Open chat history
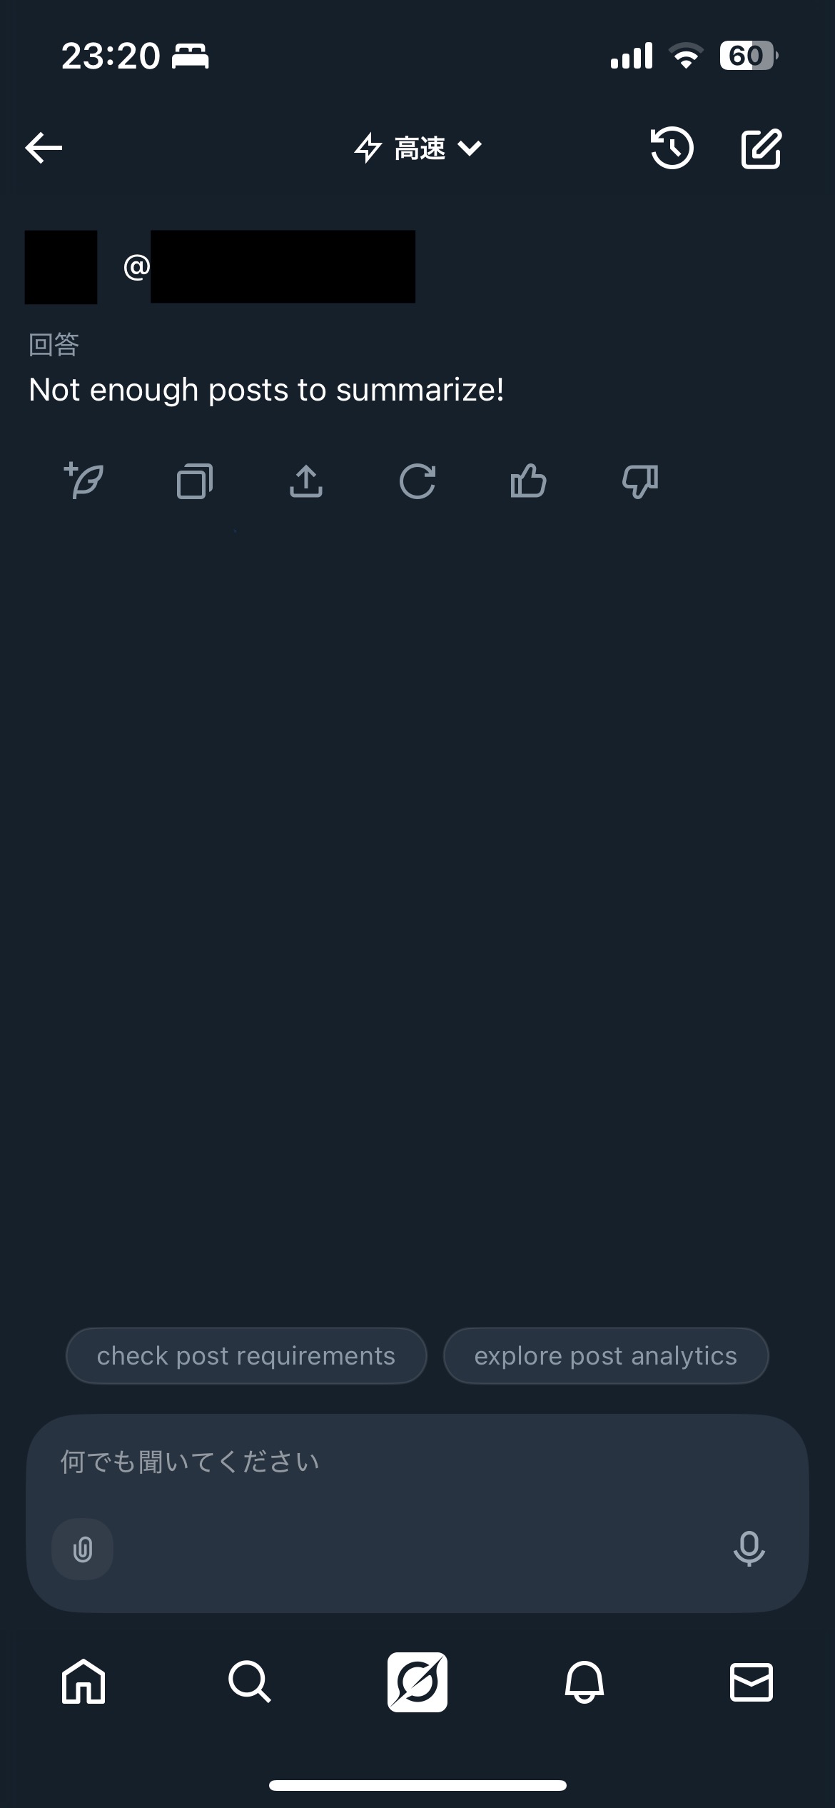Viewport: 835px width, 1808px height. coord(672,149)
